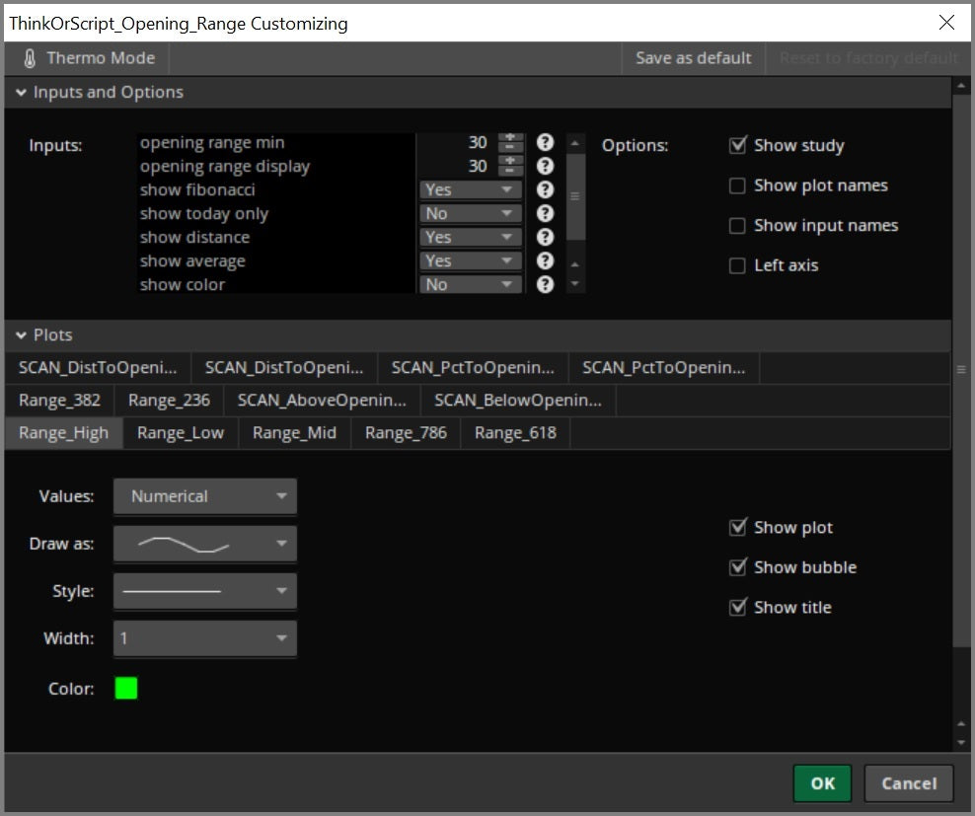
Task: Increase opening range display with plus
Action: pos(510,161)
